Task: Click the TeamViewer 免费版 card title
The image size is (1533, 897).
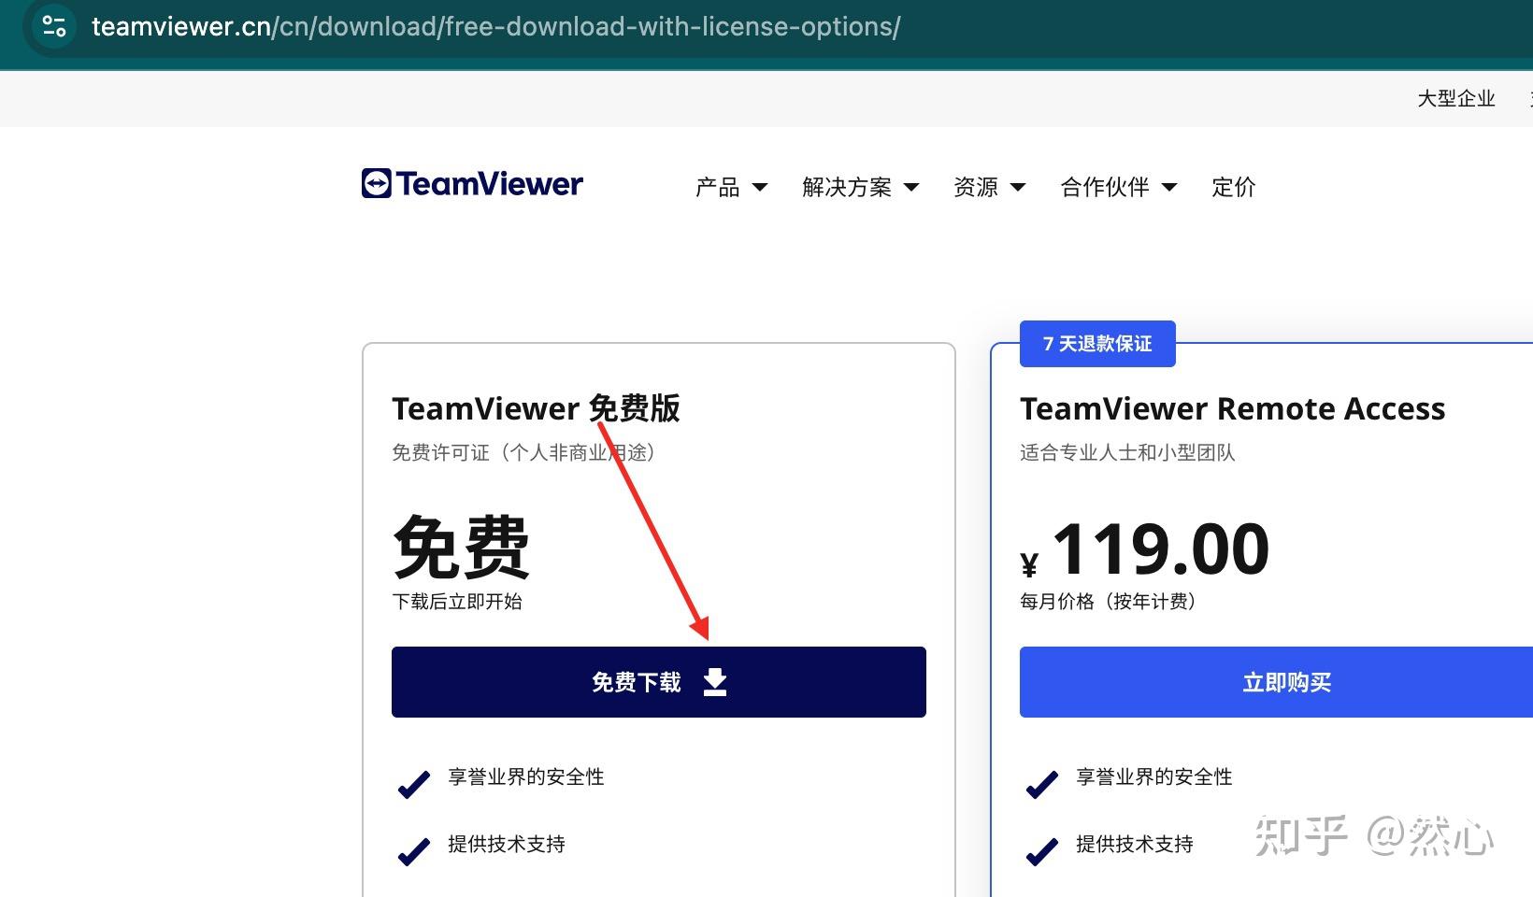Action: coord(535,408)
